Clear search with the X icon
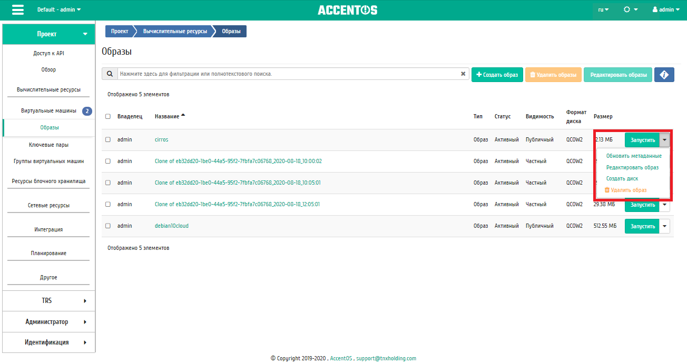This screenshot has width=687, height=364. coord(463,74)
